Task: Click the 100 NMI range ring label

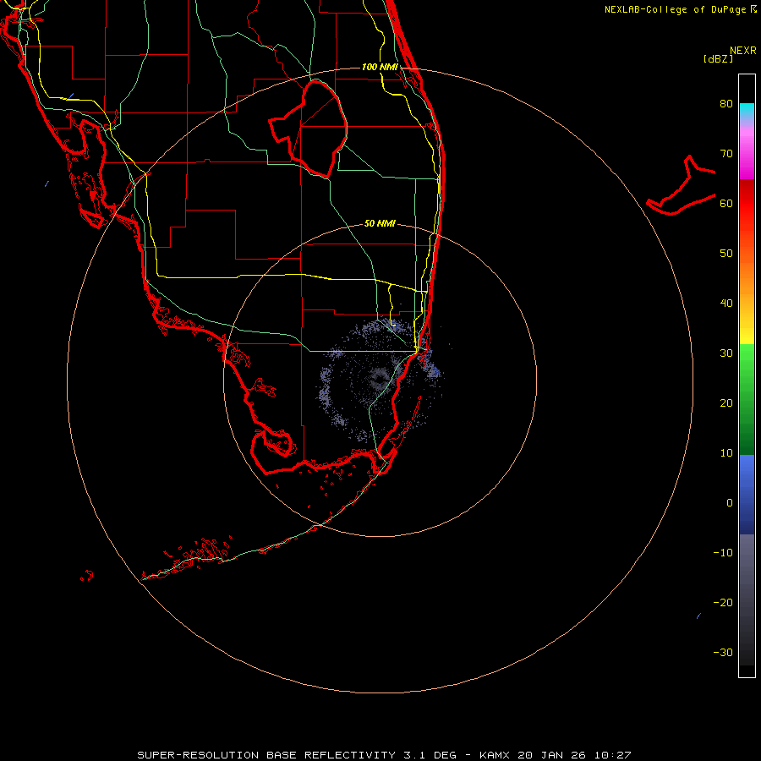Action: pos(380,67)
